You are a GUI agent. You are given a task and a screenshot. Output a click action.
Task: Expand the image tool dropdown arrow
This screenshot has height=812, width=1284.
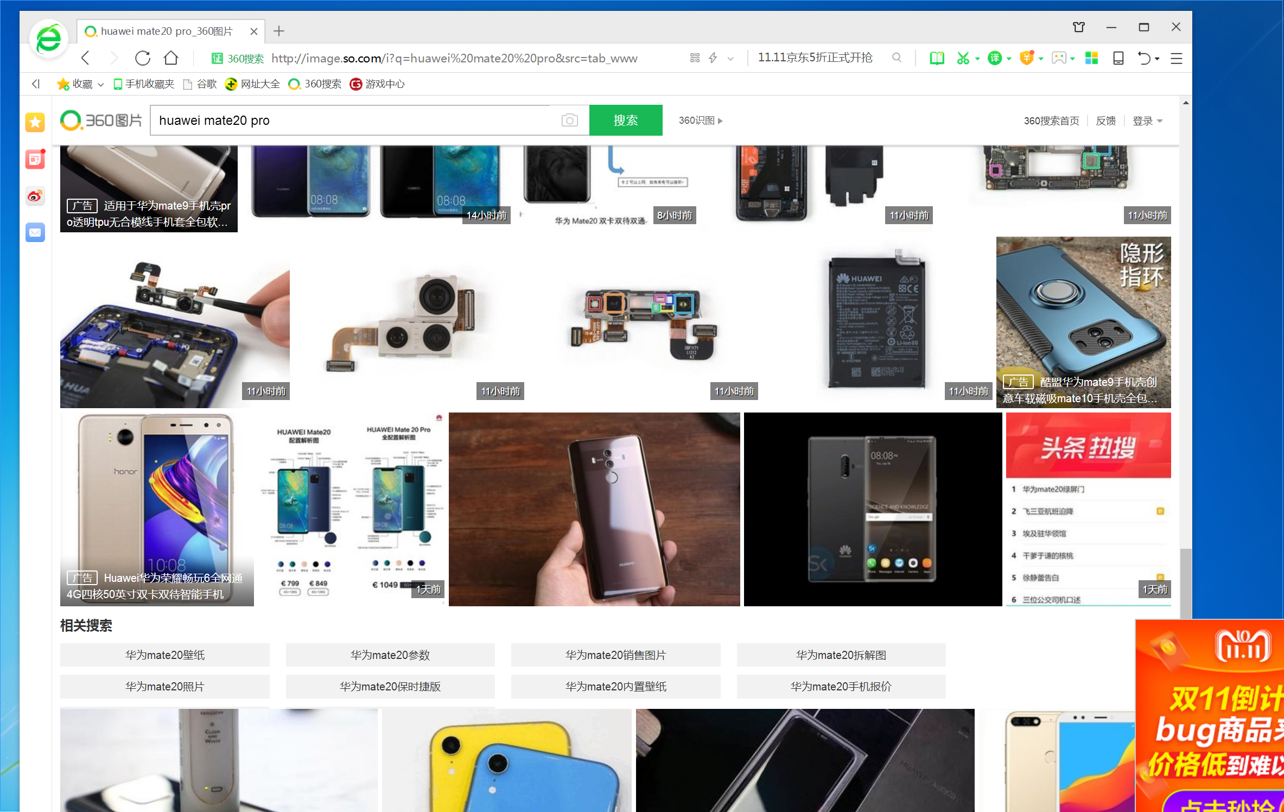point(1072,59)
